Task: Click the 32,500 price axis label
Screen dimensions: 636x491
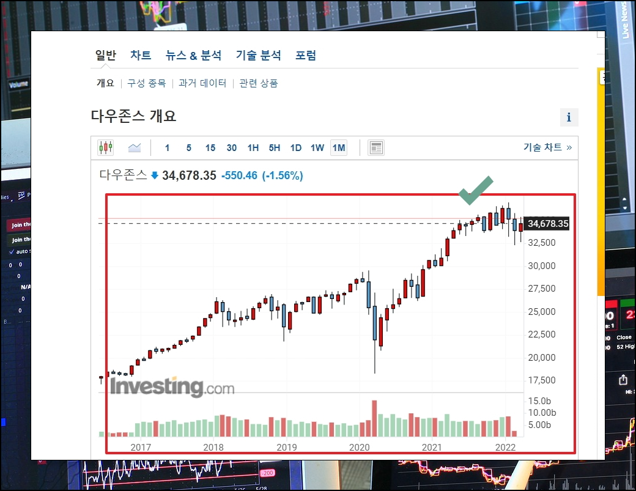Action: [541, 243]
